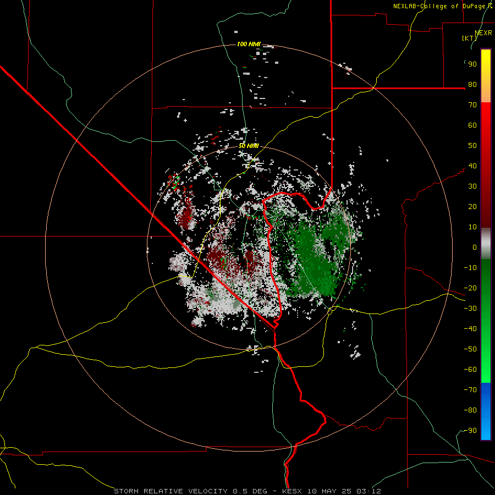Pick the -70 scale label
495x495 pixels.
(x=470, y=390)
